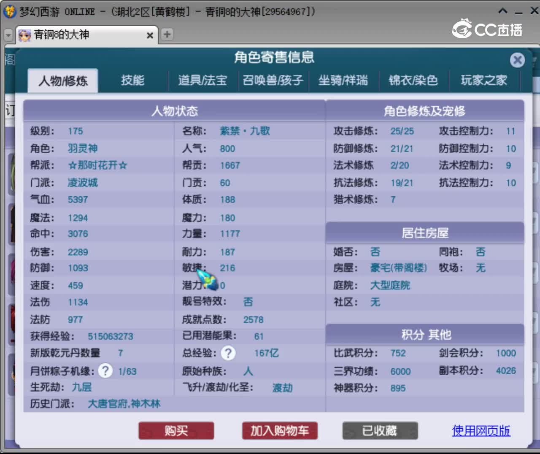Close the 青铜8的大神 tab
This screenshot has width=540, height=454.
[x=150, y=35]
